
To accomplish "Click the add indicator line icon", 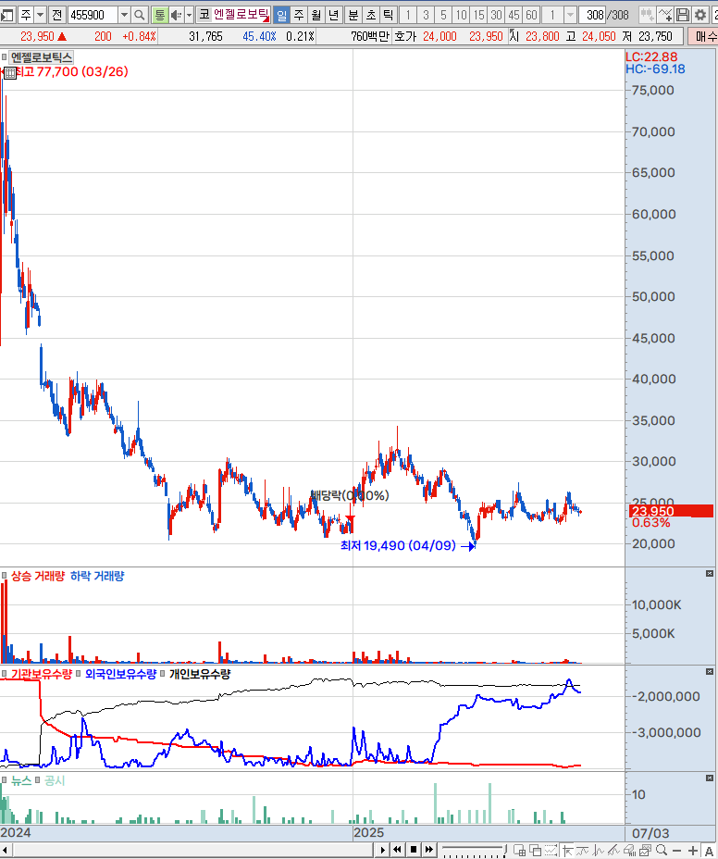I will point(665,15).
